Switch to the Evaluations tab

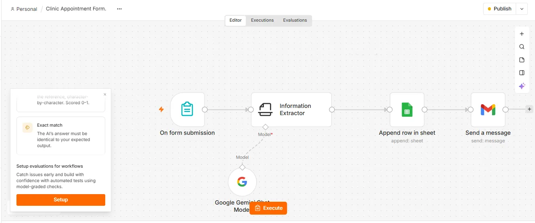(295, 20)
